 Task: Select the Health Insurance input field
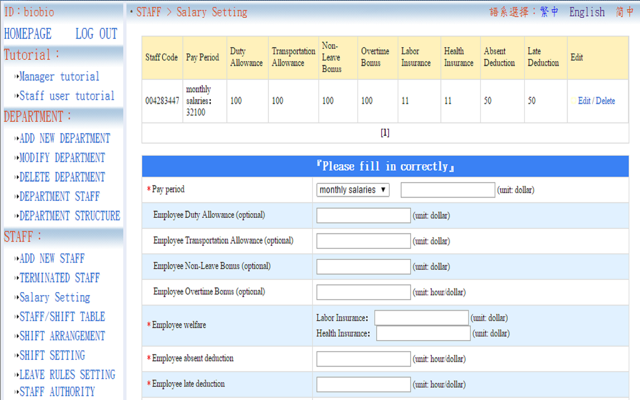click(423, 333)
